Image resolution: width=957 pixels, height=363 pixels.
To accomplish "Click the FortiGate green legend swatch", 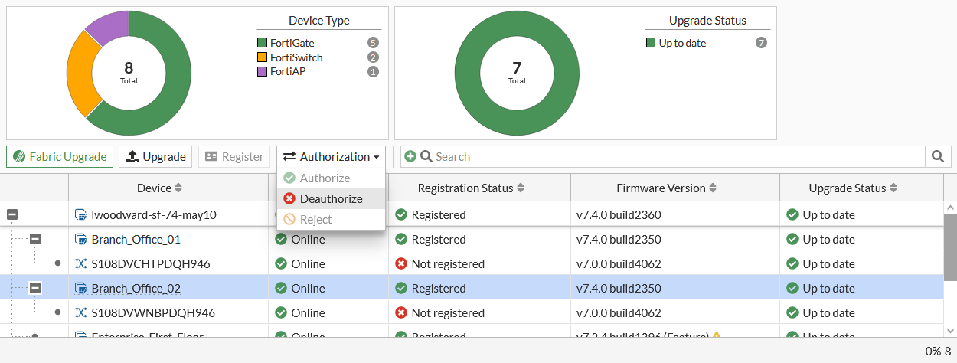I will click(263, 43).
